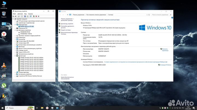Open Дополнительные параметры системы link
The image size is (197, 110).
click(x=69, y=33)
